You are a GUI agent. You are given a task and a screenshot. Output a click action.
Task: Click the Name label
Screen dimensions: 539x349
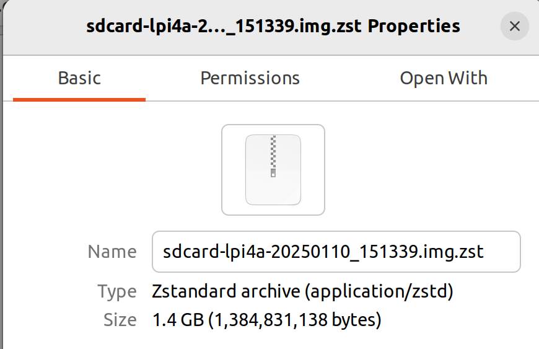click(x=112, y=252)
